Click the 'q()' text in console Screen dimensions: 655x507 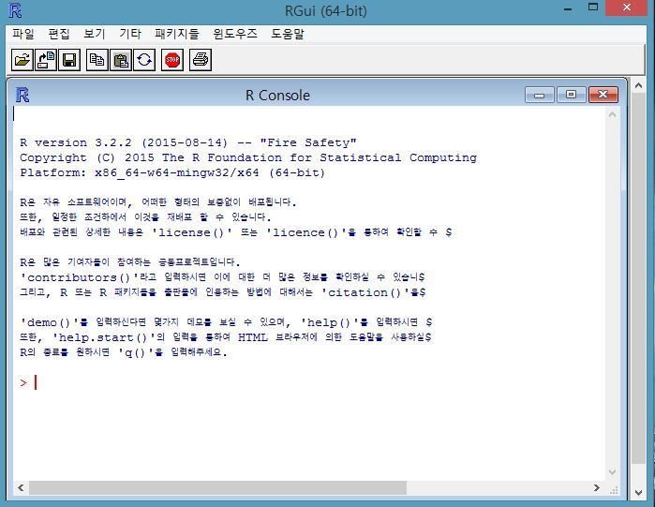click(135, 353)
